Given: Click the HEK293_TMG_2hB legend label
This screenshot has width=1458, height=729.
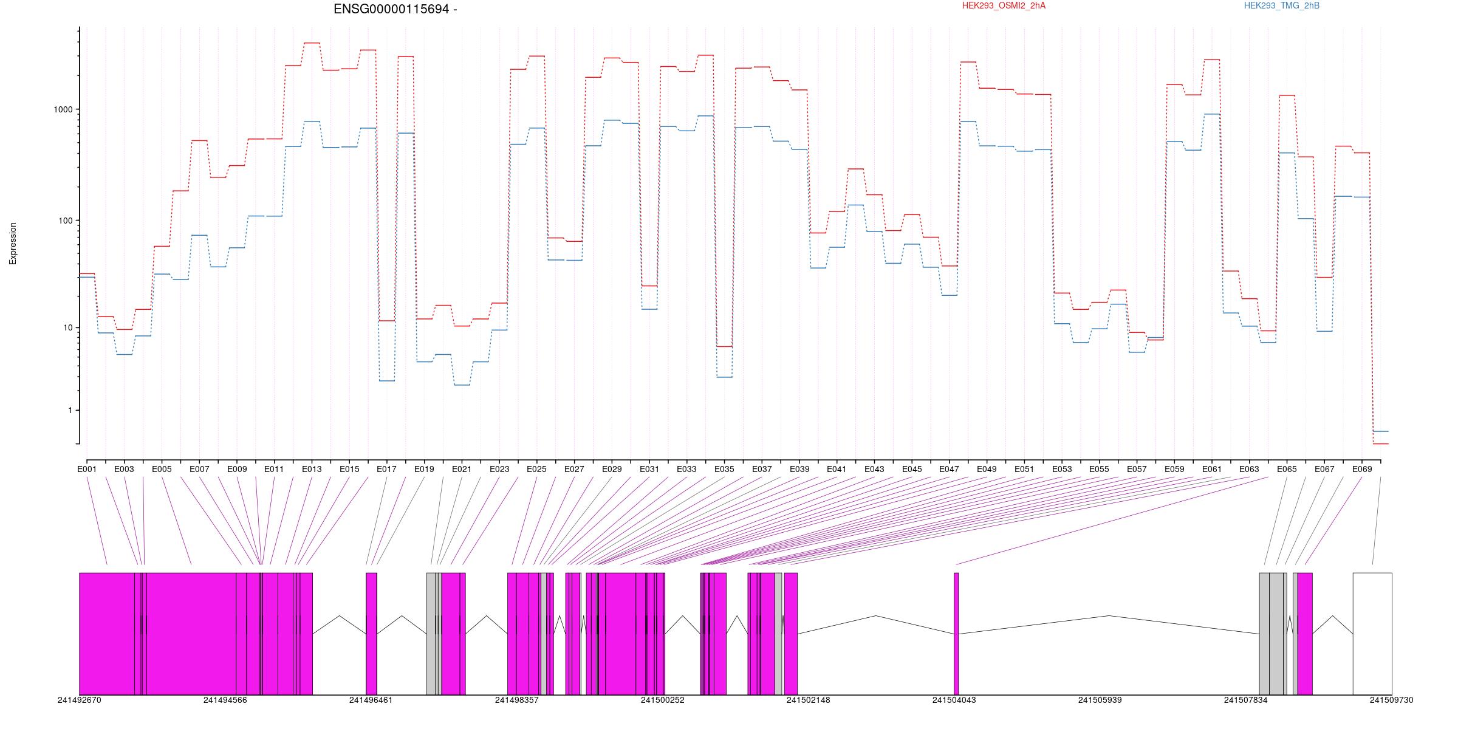Looking at the screenshot, I should point(1282,6).
